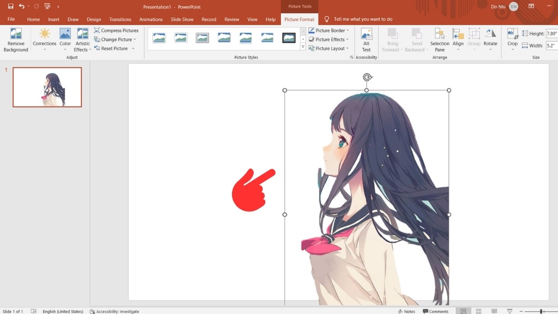The image size is (558, 314).
Task: Apply the third picture style with gray frame
Action: (202, 38)
